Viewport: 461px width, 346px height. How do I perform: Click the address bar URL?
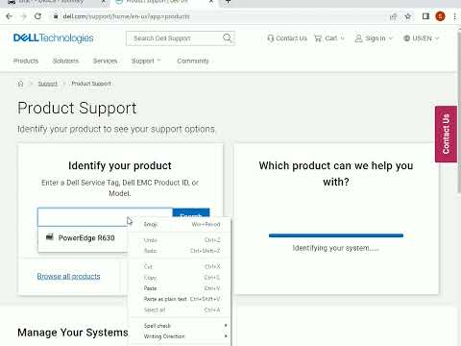point(126,16)
